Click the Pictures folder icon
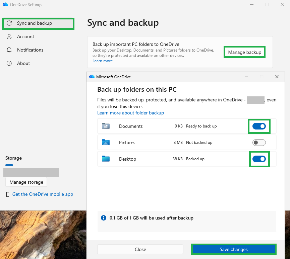Image resolution: width=290 pixels, height=259 pixels. (106, 142)
